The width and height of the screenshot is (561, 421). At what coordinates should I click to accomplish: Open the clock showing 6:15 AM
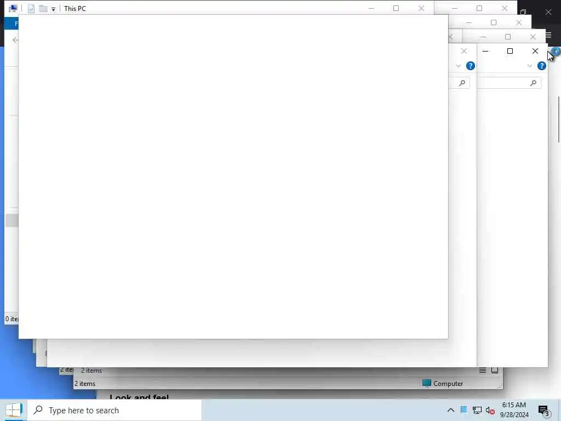514,410
